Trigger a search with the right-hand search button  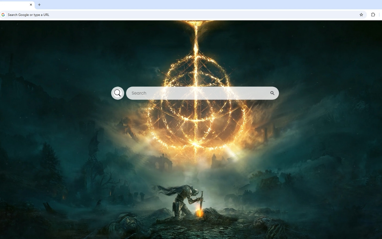[272, 93]
